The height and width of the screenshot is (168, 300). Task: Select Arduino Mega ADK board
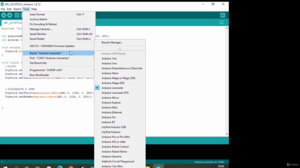coord(120,83)
